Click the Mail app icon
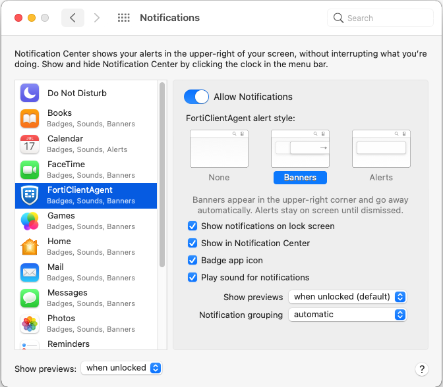This screenshot has width=443, height=387. point(30,272)
